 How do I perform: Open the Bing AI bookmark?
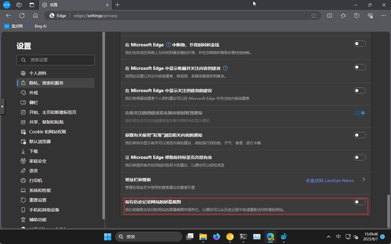click(x=37, y=26)
